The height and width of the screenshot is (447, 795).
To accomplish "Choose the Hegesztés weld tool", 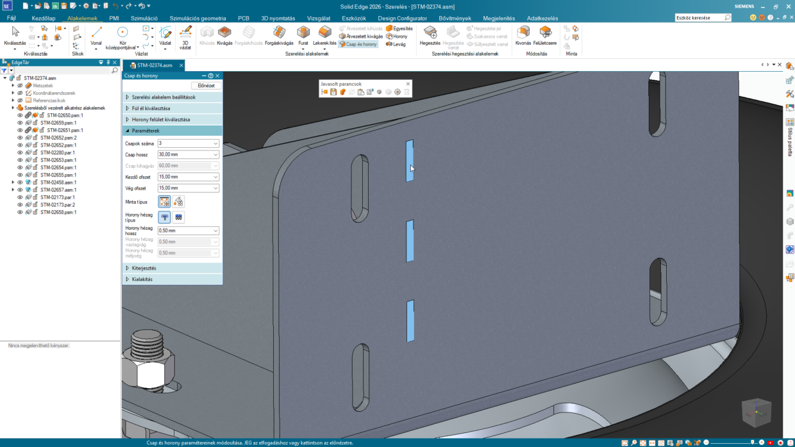I will click(x=430, y=36).
